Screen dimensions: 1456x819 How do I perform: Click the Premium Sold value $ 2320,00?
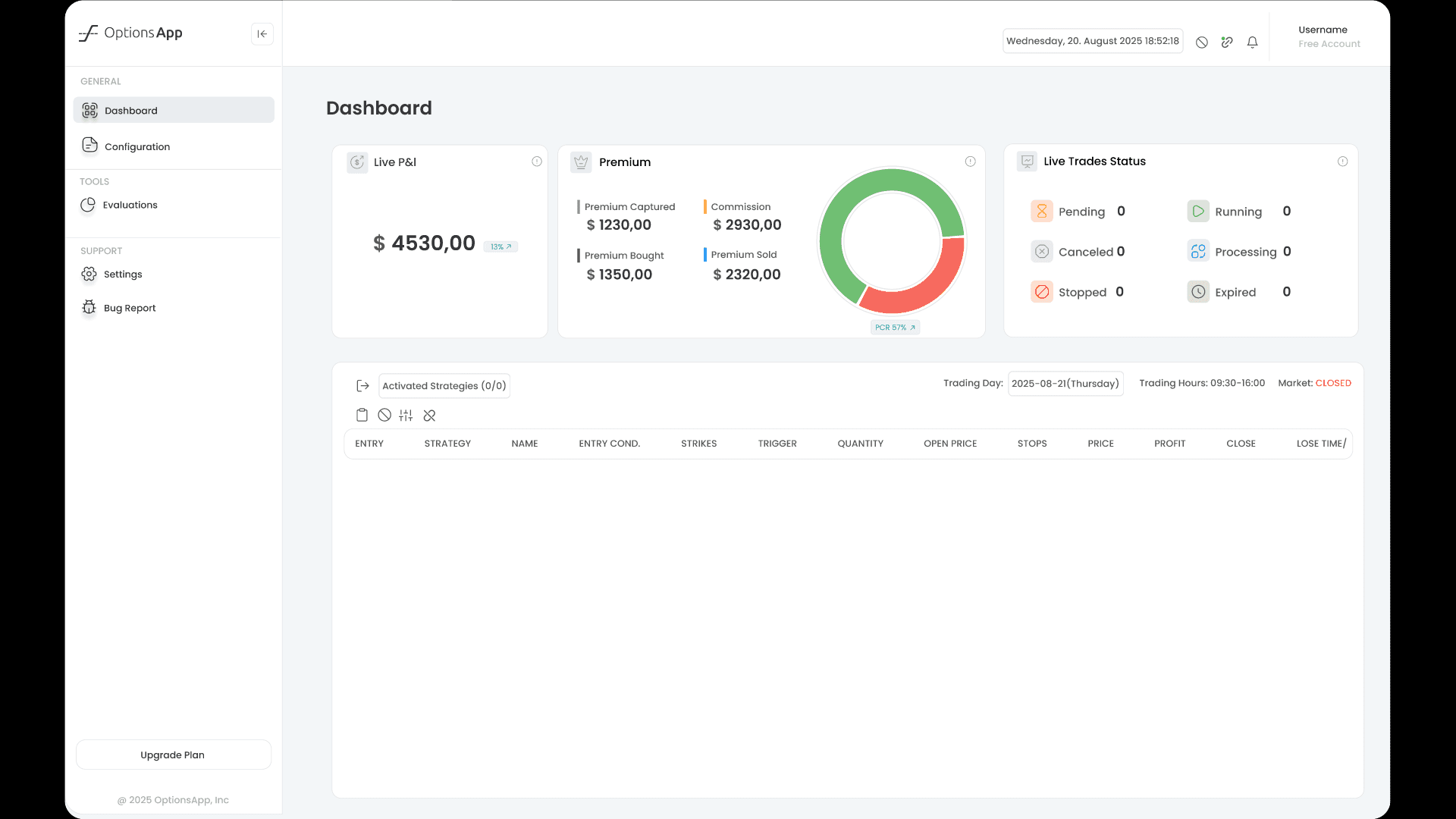coord(747,275)
